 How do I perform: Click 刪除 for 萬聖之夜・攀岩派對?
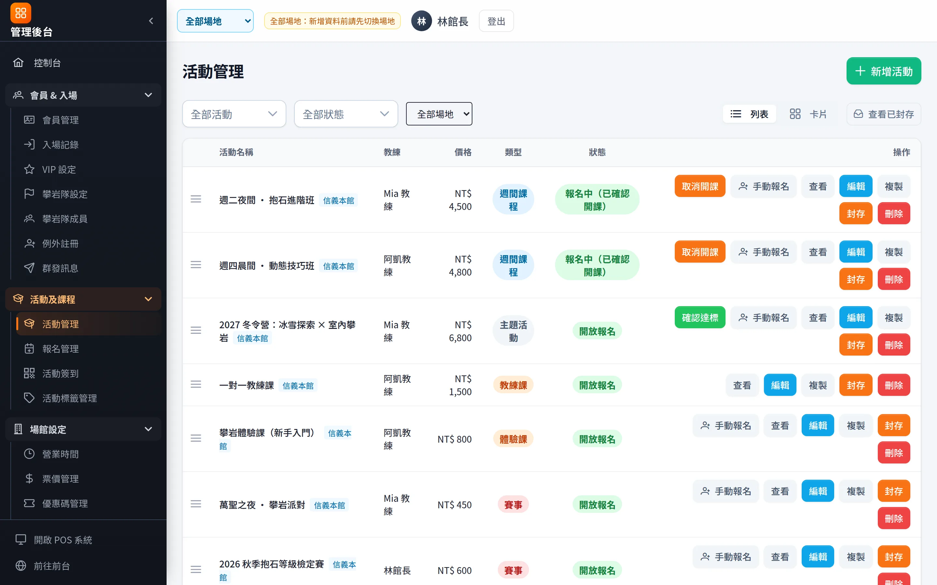point(894,518)
